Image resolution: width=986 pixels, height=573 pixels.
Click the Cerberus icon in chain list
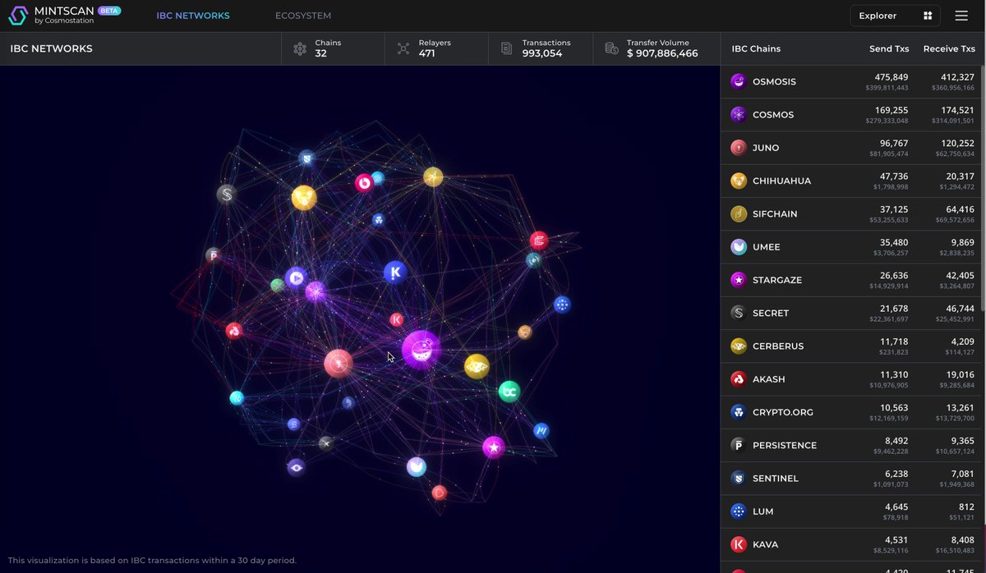click(738, 346)
